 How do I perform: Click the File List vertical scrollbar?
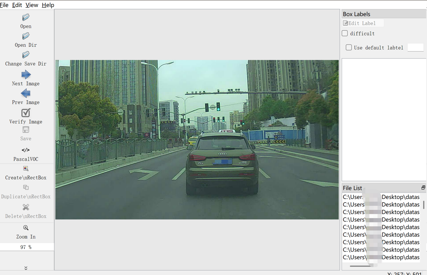(x=424, y=205)
